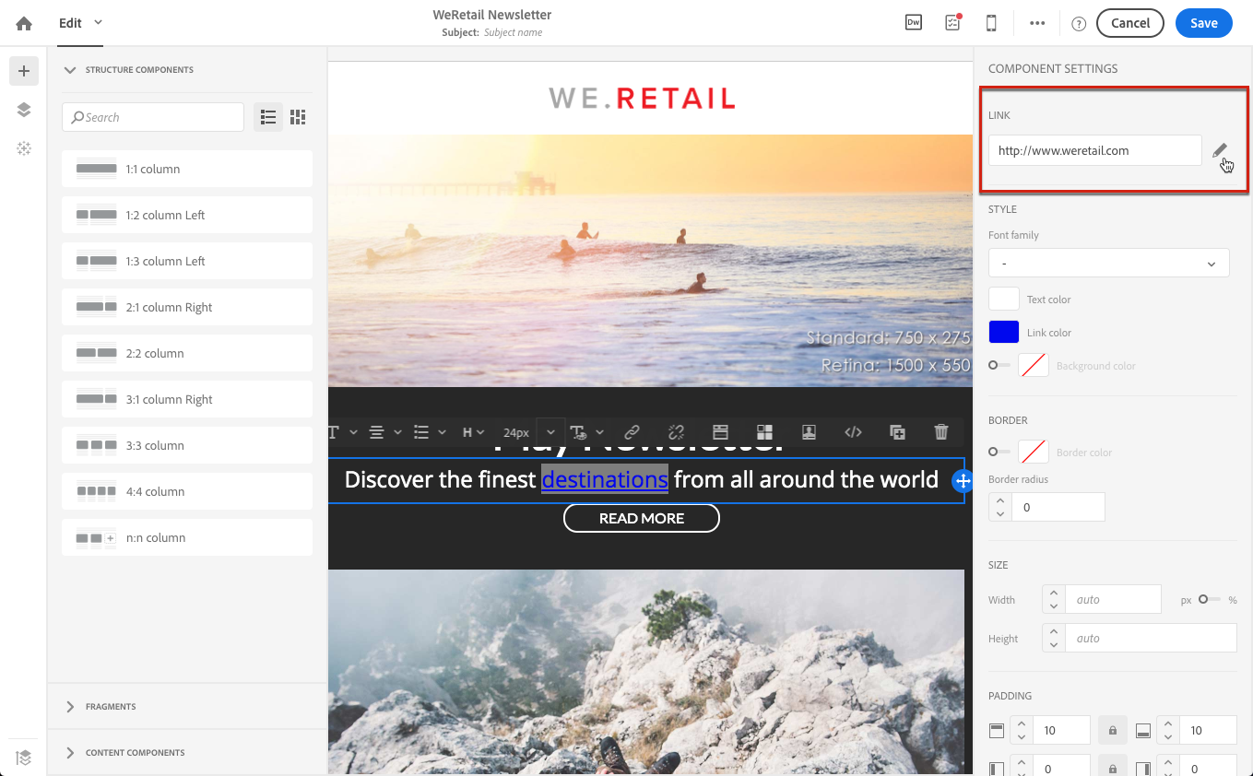Open the Text color swatch
The width and height of the screenshot is (1253, 776).
(1004, 299)
